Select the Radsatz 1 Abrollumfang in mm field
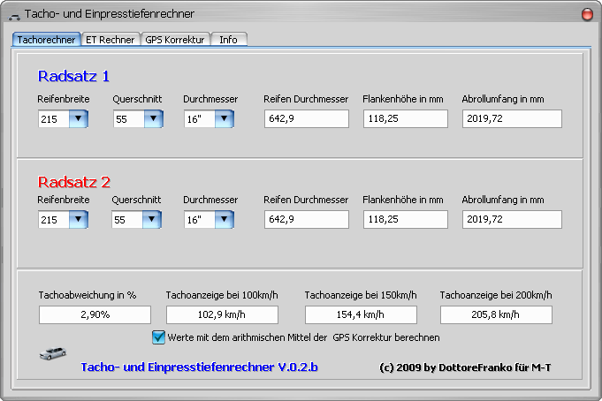 (512, 118)
